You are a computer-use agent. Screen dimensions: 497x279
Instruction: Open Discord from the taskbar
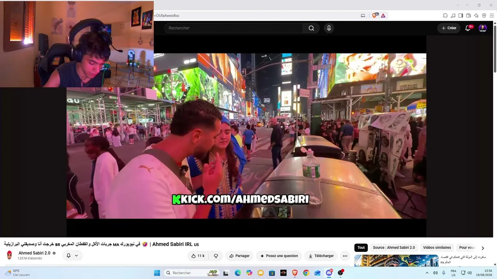pos(329,273)
